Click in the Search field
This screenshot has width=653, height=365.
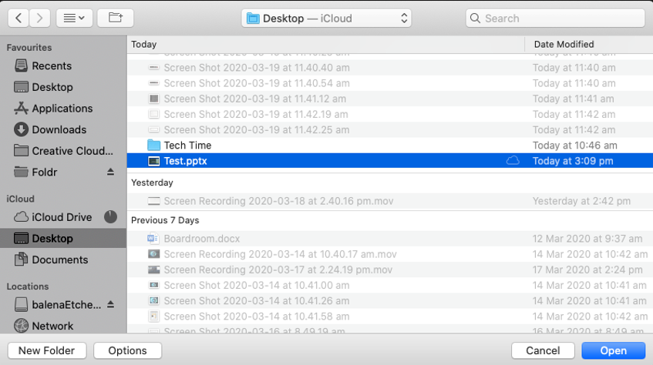click(x=555, y=18)
